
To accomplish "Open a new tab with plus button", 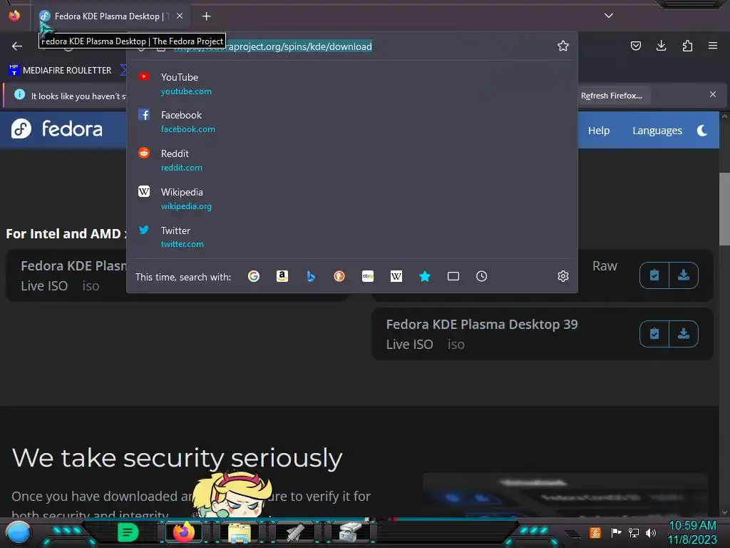I will pos(206,16).
